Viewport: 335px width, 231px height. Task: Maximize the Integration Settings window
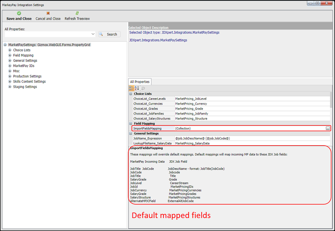pos(317,3)
